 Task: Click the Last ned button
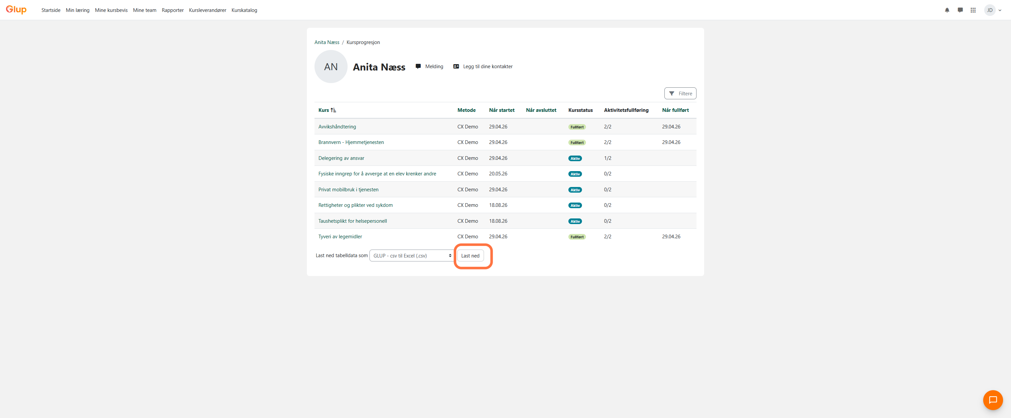470,255
